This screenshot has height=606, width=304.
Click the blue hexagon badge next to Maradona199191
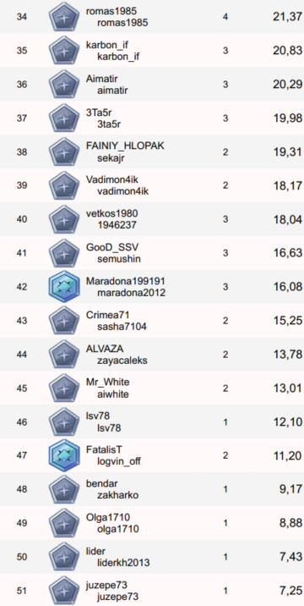coord(64,287)
